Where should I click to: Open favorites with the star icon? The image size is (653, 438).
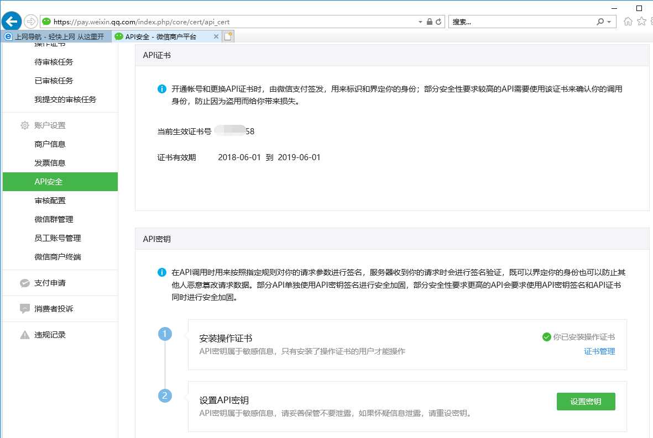[x=642, y=21]
